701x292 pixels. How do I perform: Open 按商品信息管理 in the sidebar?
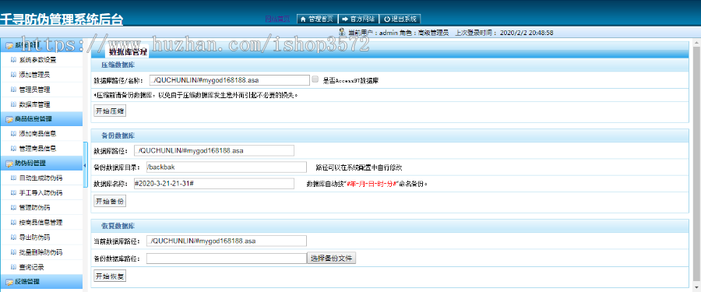(x=41, y=222)
